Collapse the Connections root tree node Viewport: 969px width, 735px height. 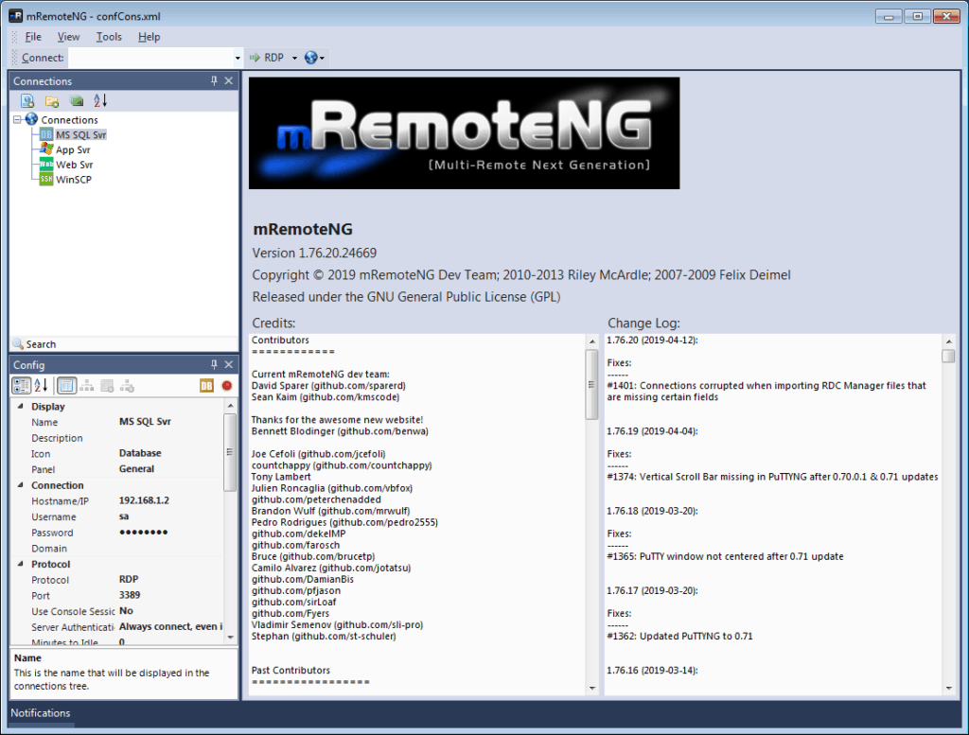click(17, 120)
